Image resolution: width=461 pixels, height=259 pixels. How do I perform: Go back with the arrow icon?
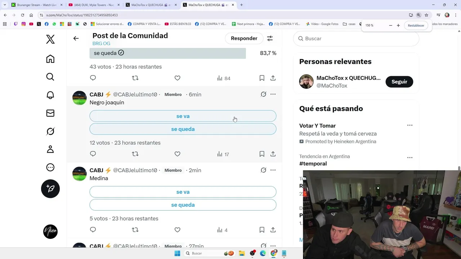click(76, 38)
